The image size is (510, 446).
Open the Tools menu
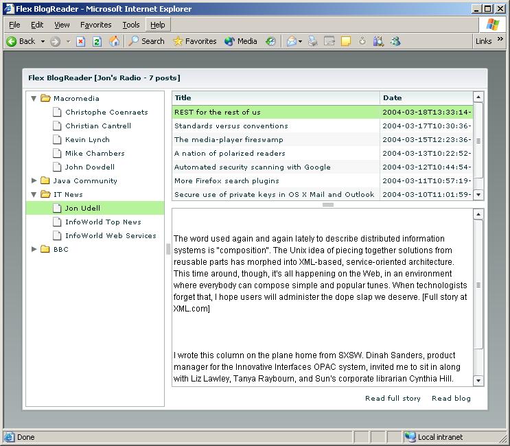pyautogui.click(x=130, y=25)
